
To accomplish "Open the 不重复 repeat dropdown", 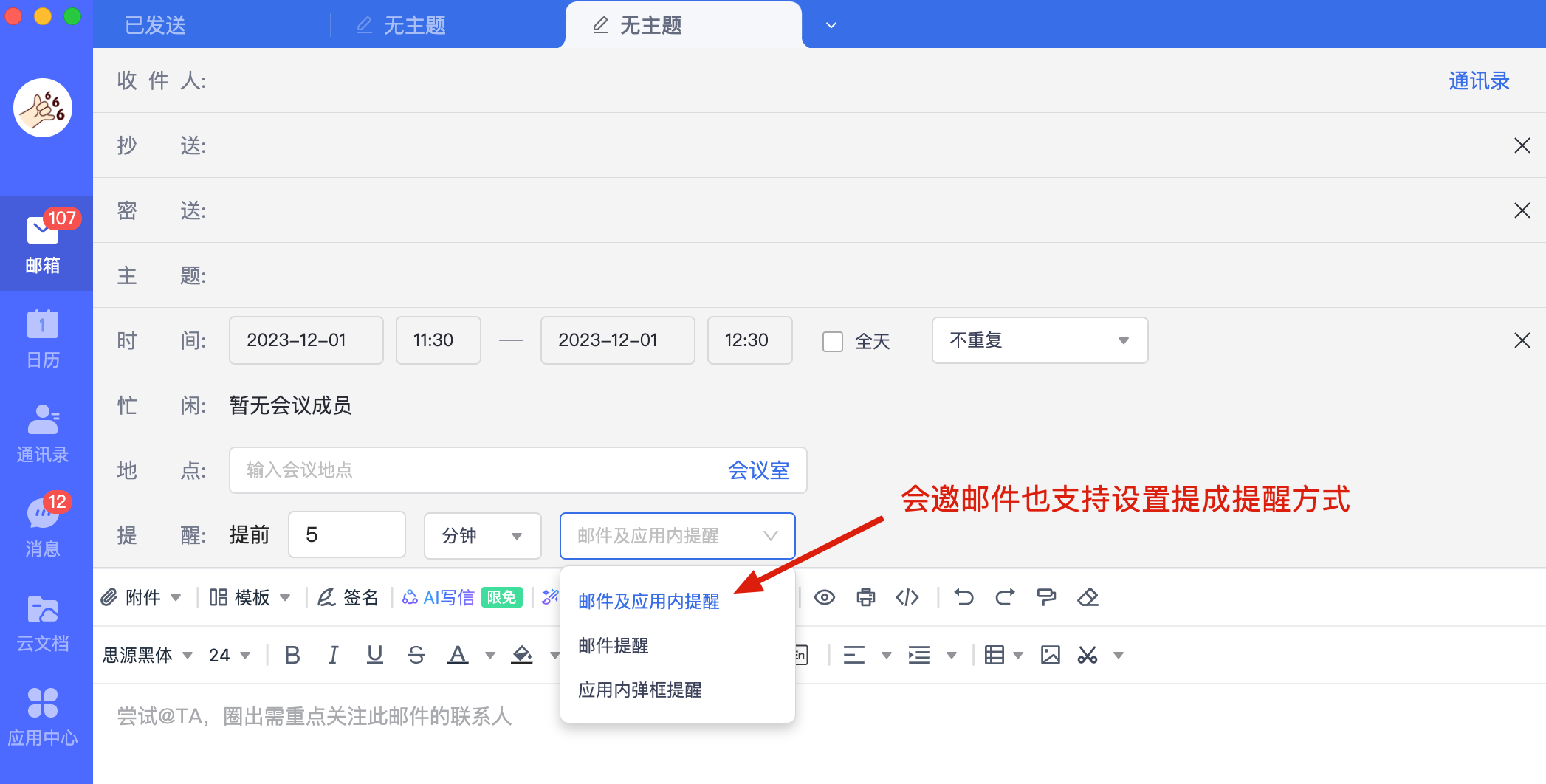I will (1040, 340).
